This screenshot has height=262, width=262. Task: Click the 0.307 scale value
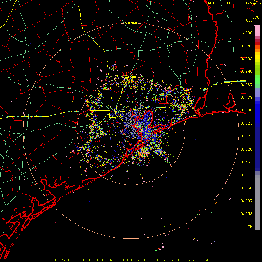click(247, 201)
